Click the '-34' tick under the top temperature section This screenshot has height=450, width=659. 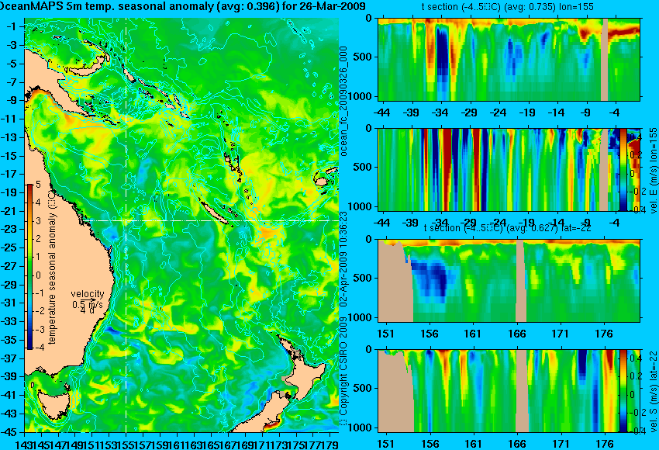[x=440, y=112]
